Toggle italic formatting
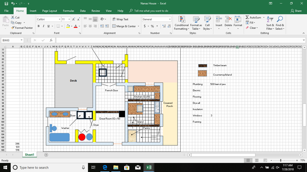The height and width of the screenshot is (172, 307). [x=43, y=26]
